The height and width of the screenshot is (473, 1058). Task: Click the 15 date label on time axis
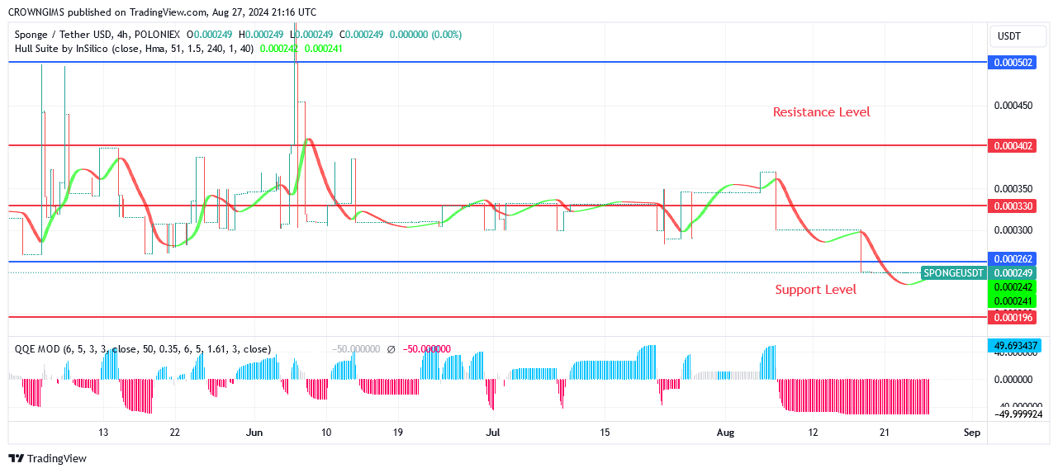pos(605,433)
